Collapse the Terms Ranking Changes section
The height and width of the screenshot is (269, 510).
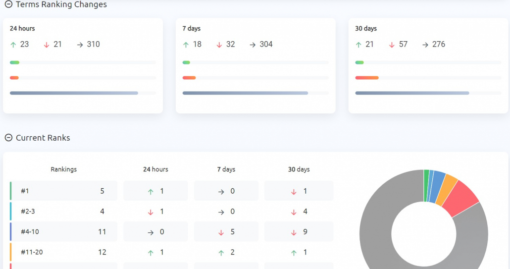pos(8,4)
